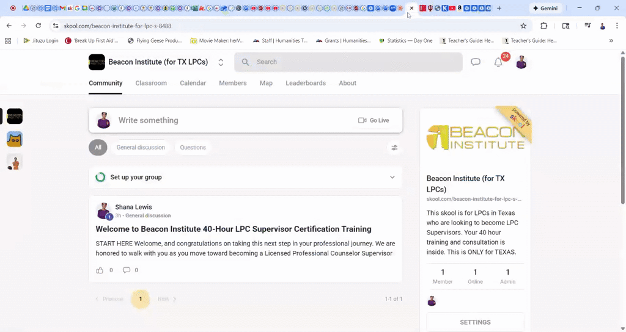
Task: Open the Leaderboards tab
Action: pos(306,83)
